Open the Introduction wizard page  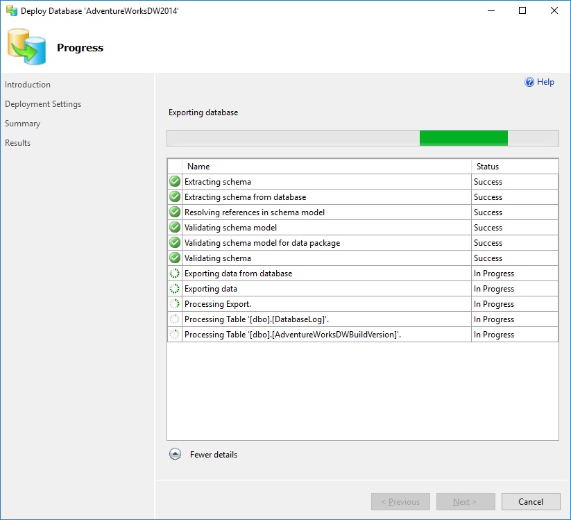[x=28, y=85]
